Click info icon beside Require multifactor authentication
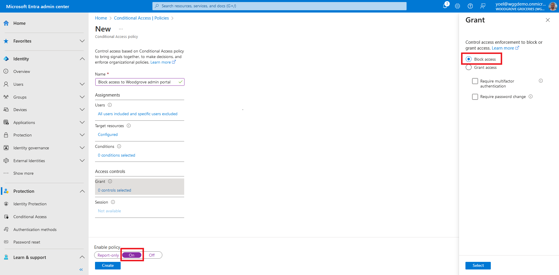Screen dimensions: 559x275 tap(541, 81)
